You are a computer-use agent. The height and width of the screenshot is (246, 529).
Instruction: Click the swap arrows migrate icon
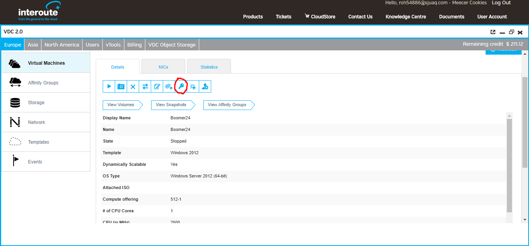(145, 86)
